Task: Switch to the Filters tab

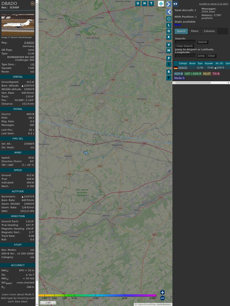Action: (195, 31)
